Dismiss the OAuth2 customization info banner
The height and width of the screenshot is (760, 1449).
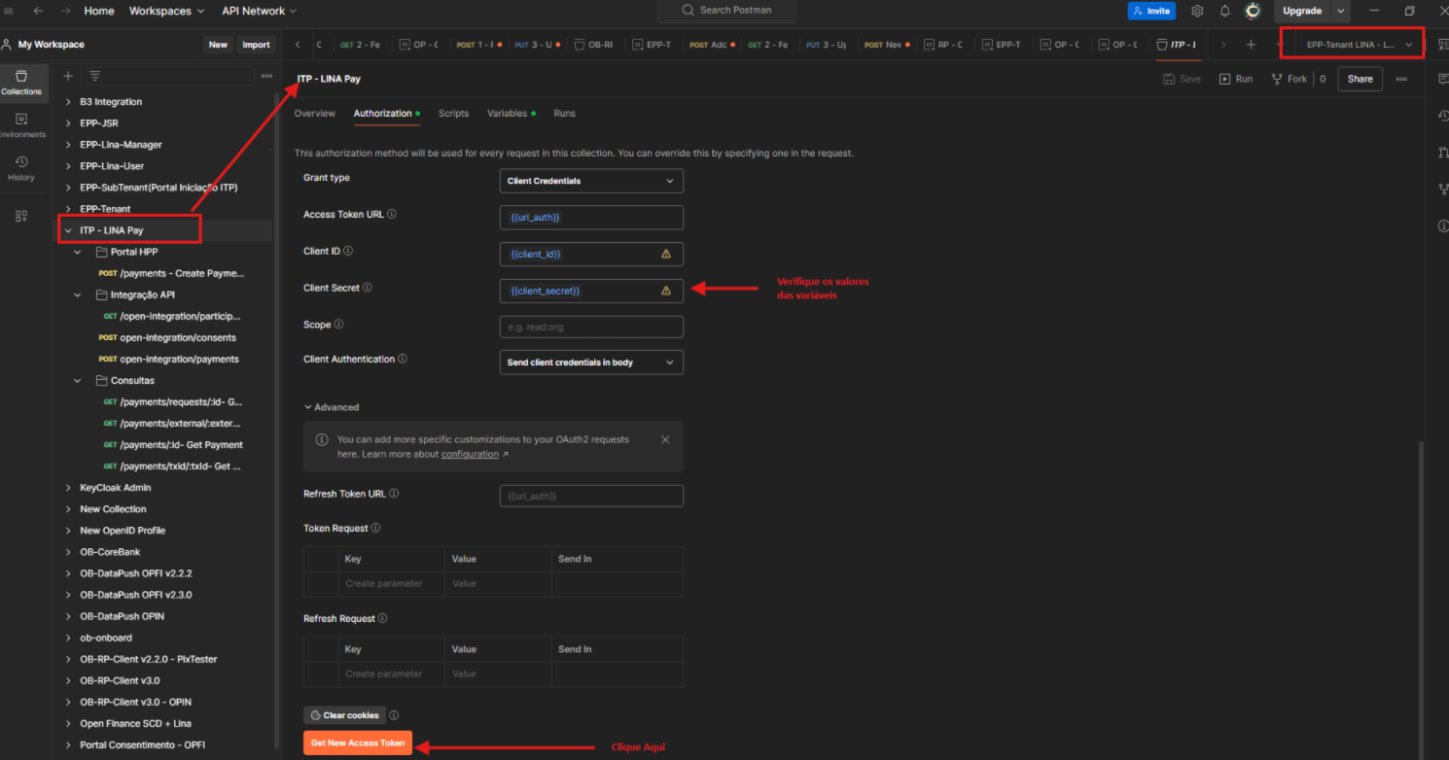665,439
